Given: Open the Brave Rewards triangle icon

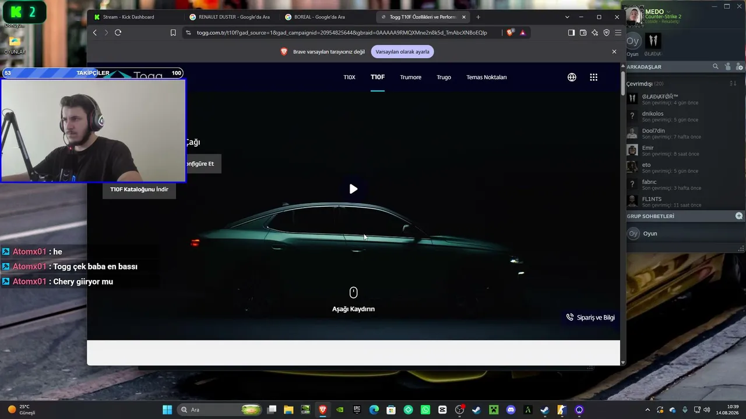Looking at the screenshot, I should click(523, 33).
